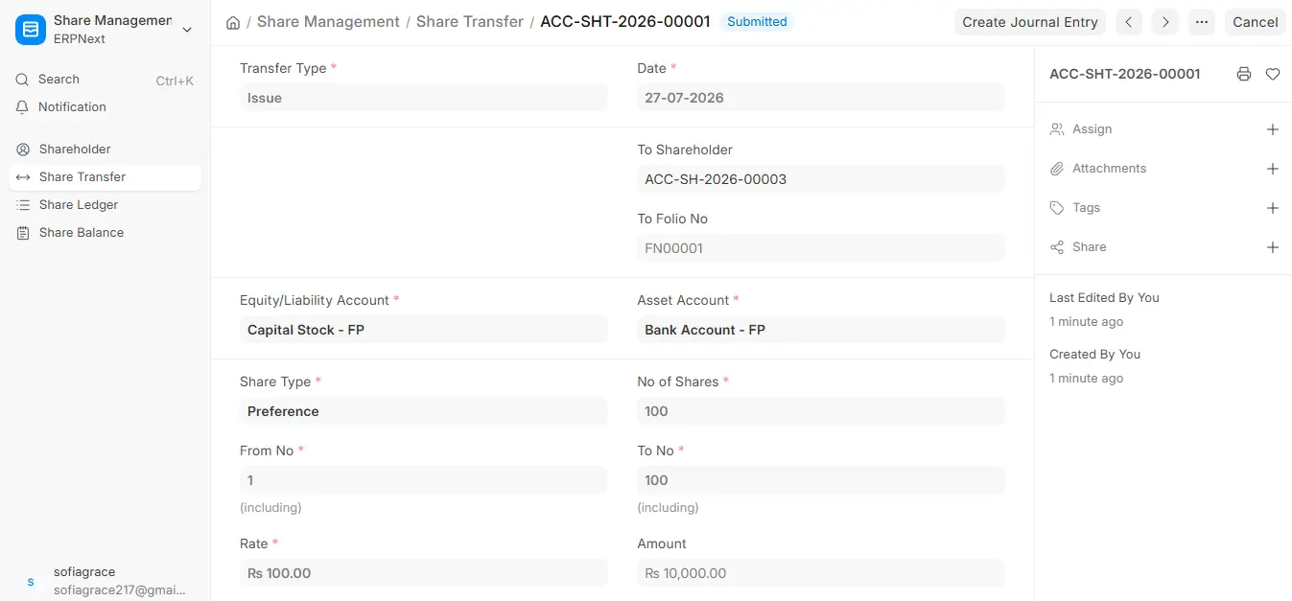Go to previous document arrow
The width and height of the screenshot is (1292, 601).
1129,22
